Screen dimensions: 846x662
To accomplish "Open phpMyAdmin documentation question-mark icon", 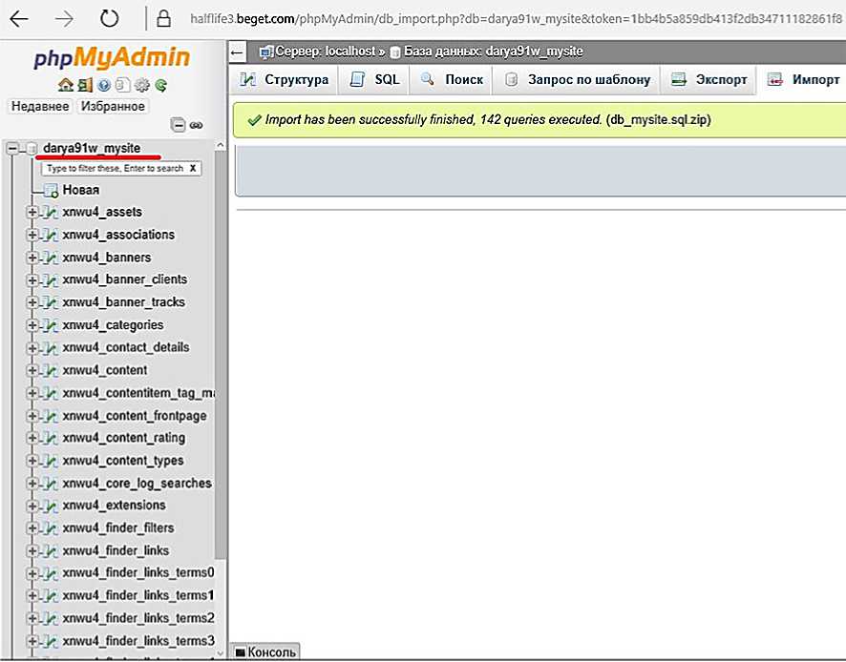I will 103,85.
